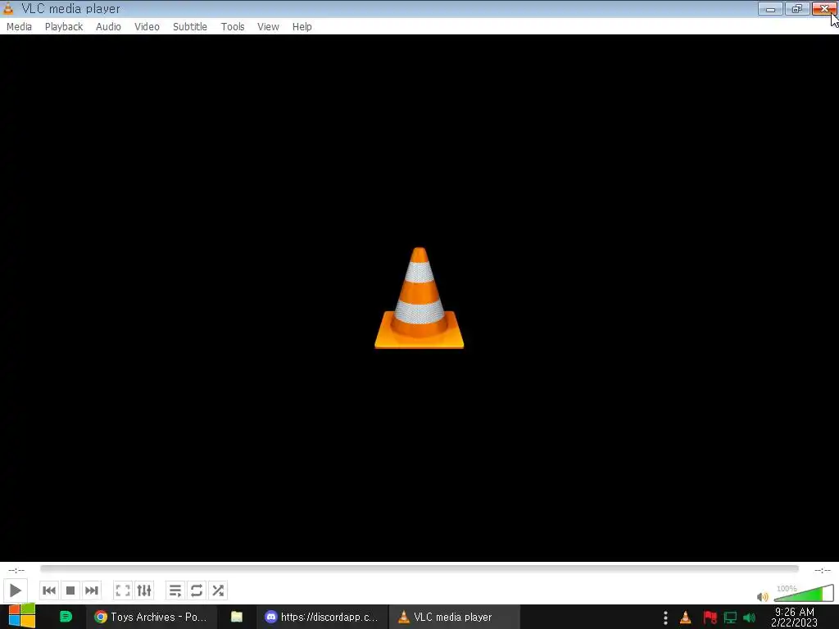Skip to previous media track

point(48,591)
